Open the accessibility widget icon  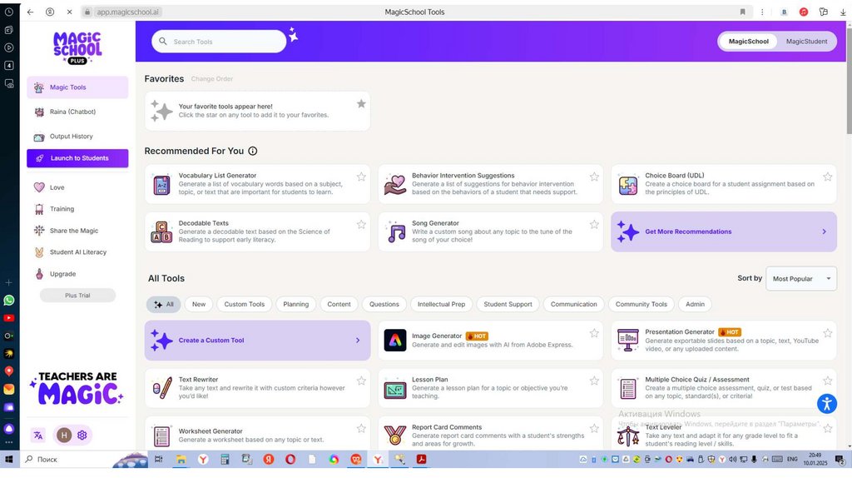[826, 404]
